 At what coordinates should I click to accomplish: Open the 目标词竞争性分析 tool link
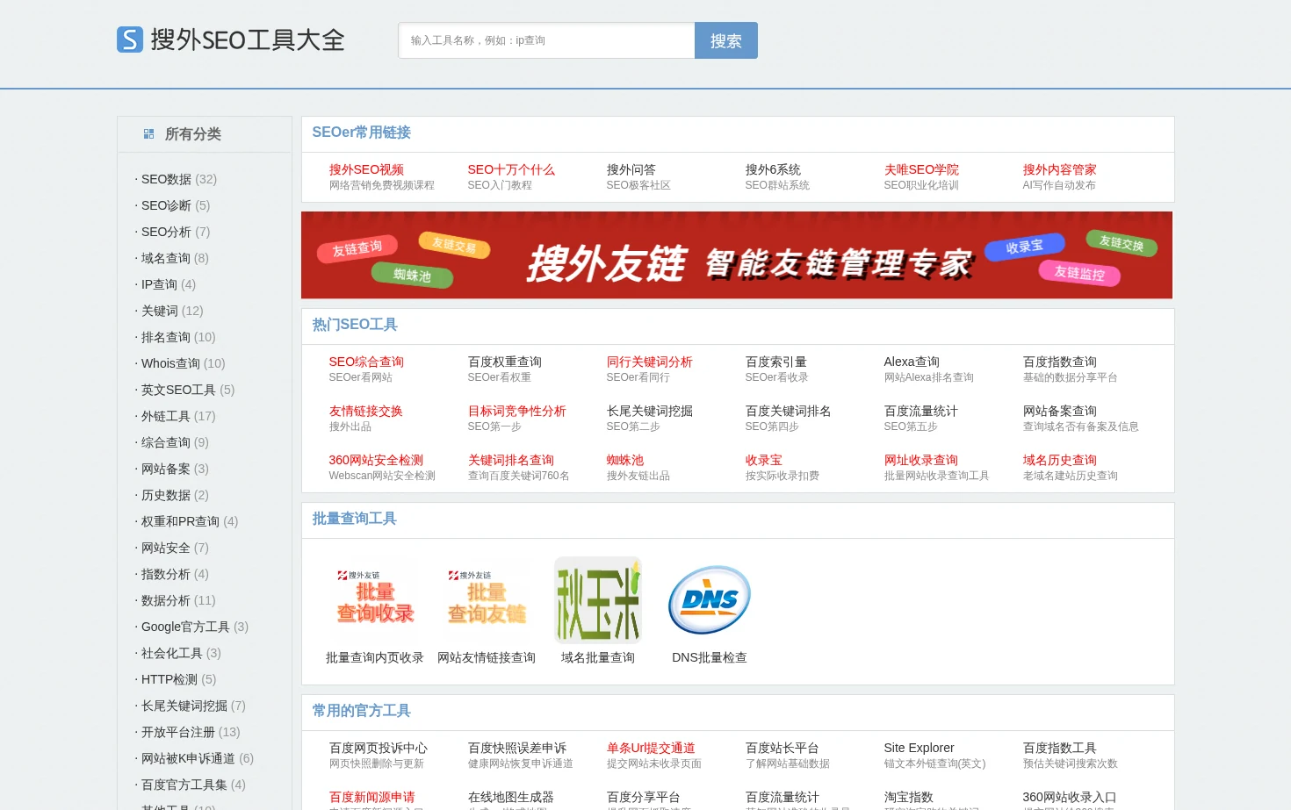(x=517, y=411)
